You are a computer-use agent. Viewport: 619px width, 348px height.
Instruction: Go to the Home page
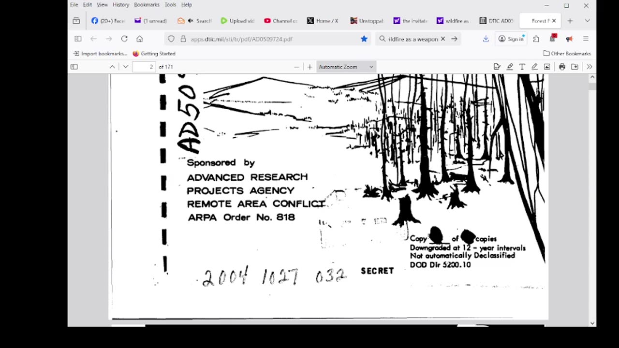point(140,39)
